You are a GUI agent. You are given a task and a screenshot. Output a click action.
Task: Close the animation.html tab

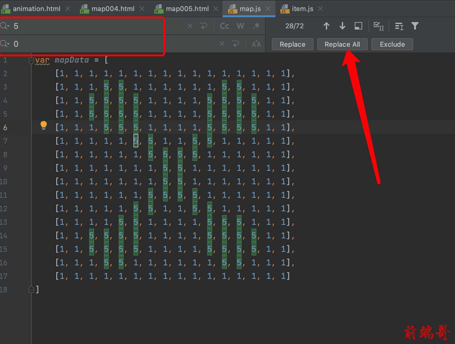tap(68, 9)
